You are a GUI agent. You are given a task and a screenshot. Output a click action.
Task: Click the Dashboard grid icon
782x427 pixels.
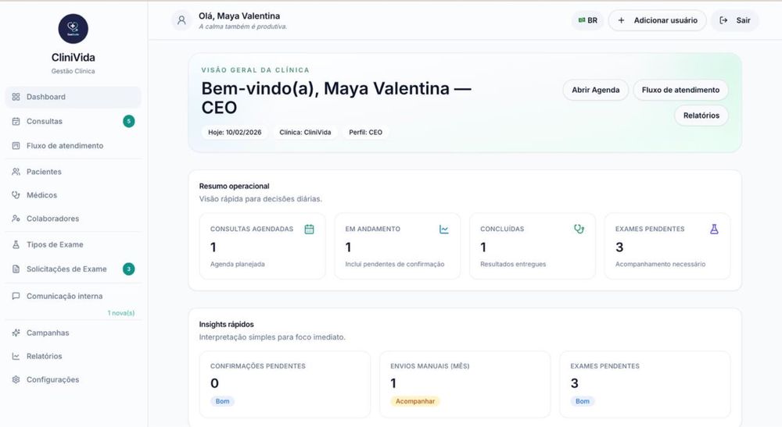[16, 97]
